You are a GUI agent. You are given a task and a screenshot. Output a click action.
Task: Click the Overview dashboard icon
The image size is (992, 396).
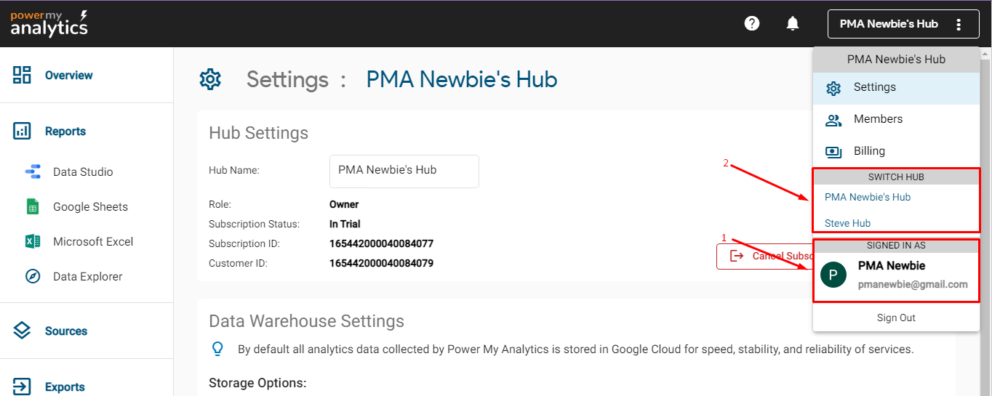[x=22, y=75]
